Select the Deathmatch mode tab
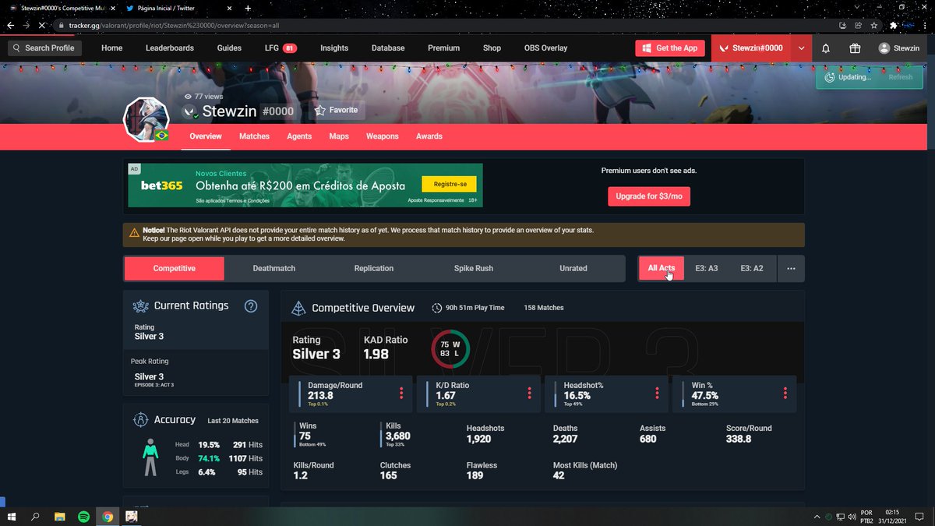935x526 pixels. (x=273, y=267)
